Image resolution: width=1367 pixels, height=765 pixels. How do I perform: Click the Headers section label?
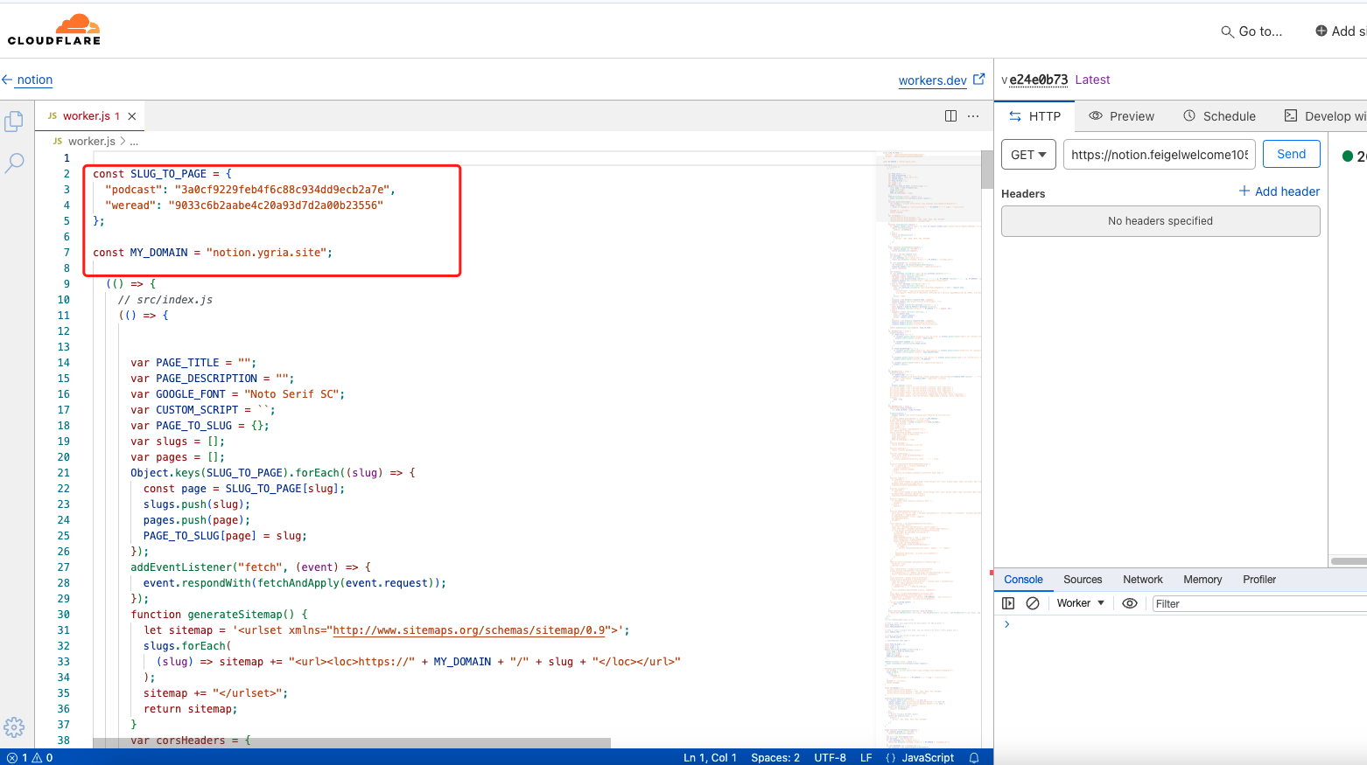1023,194
